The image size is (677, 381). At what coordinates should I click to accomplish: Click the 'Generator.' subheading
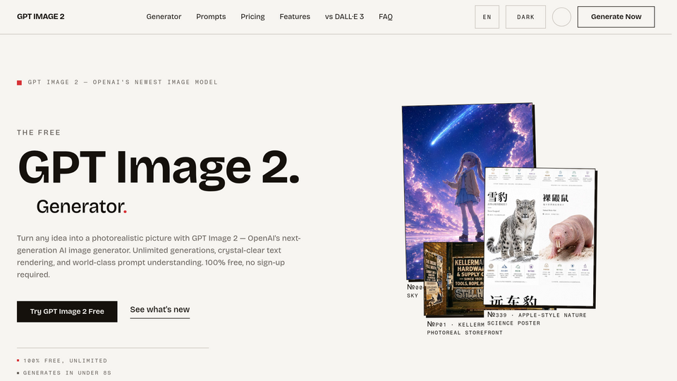pos(82,207)
